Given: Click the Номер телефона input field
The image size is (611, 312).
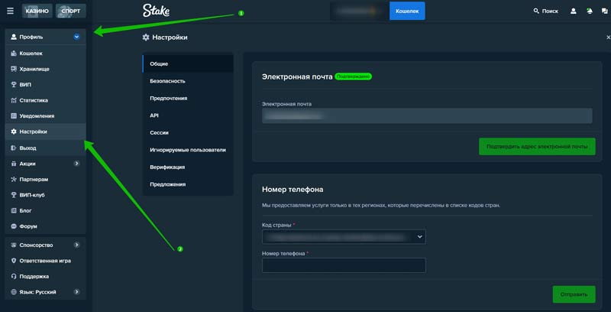Looking at the screenshot, I should coord(343,265).
